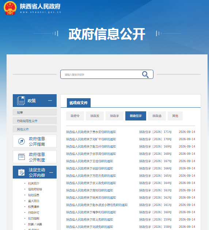209x230 pixels.
Task: Click the list window icon beside 公开制度
Action: coord(22,157)
